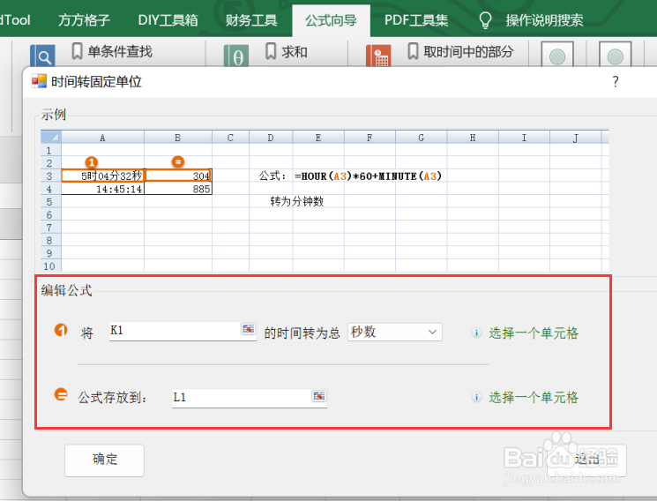657x501 pixels.
Task: Click example result cell 885
Action: 178,189
